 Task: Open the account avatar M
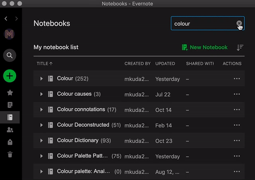click(9, 34)
